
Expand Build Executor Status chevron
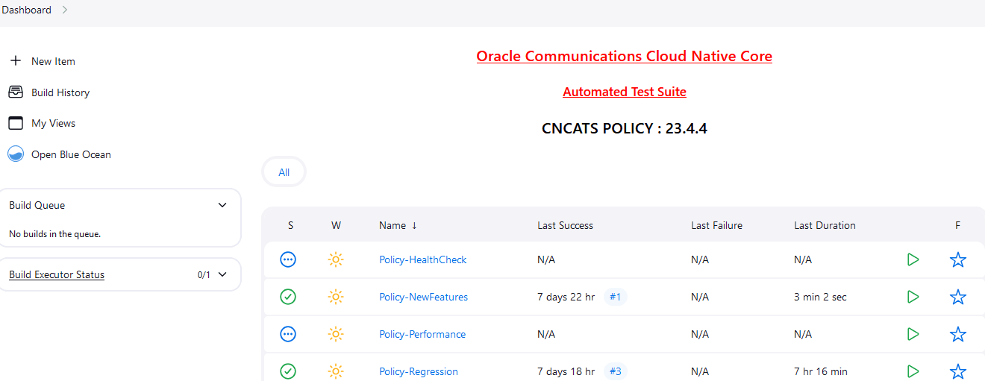[x=222, y=274]
